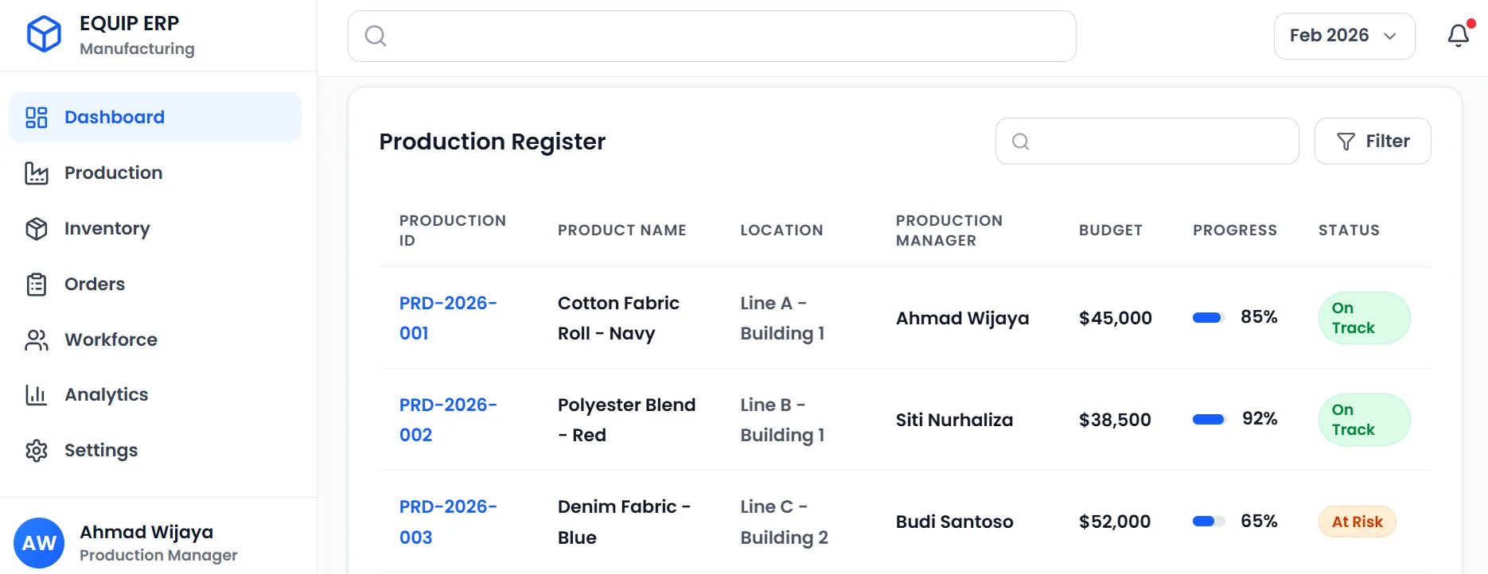This screenshot has height=574, width=1488.
Task: Open Workforce via the people icon
Action: 37,340
